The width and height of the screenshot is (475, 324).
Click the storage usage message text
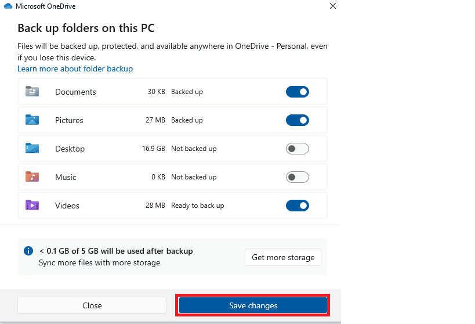point(116,251)
